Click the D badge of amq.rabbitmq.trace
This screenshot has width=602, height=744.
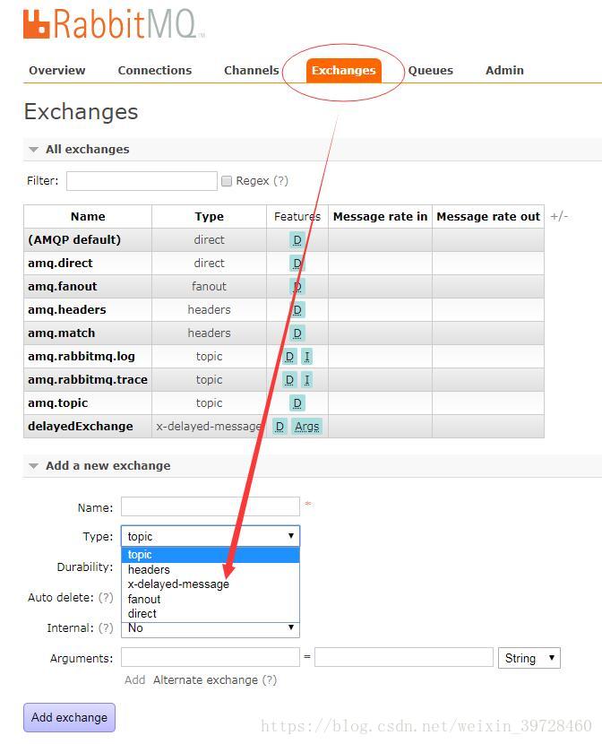[289, 379]
